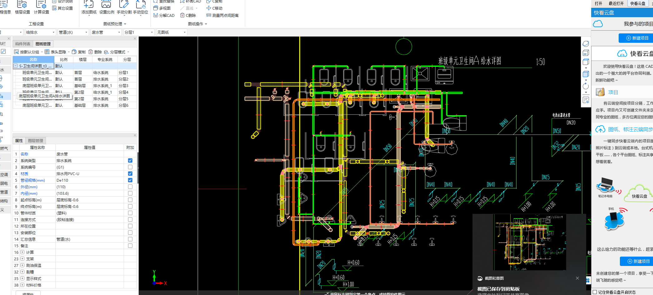Open screenshot thumbnail in notification

coord(529,243)
